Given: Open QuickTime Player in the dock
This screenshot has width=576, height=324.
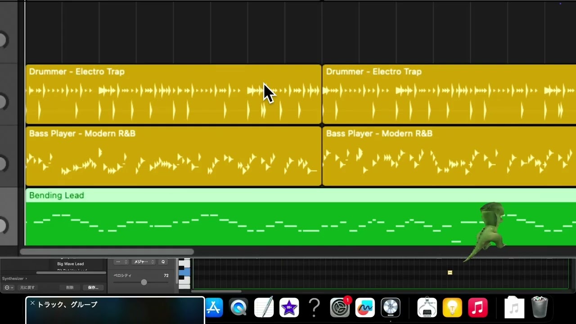Looking at the screenshot, I should (238, 308).
